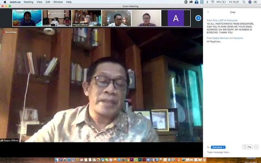Click the Bluetooth menu bar icon
261x163 pixels.
207,2
